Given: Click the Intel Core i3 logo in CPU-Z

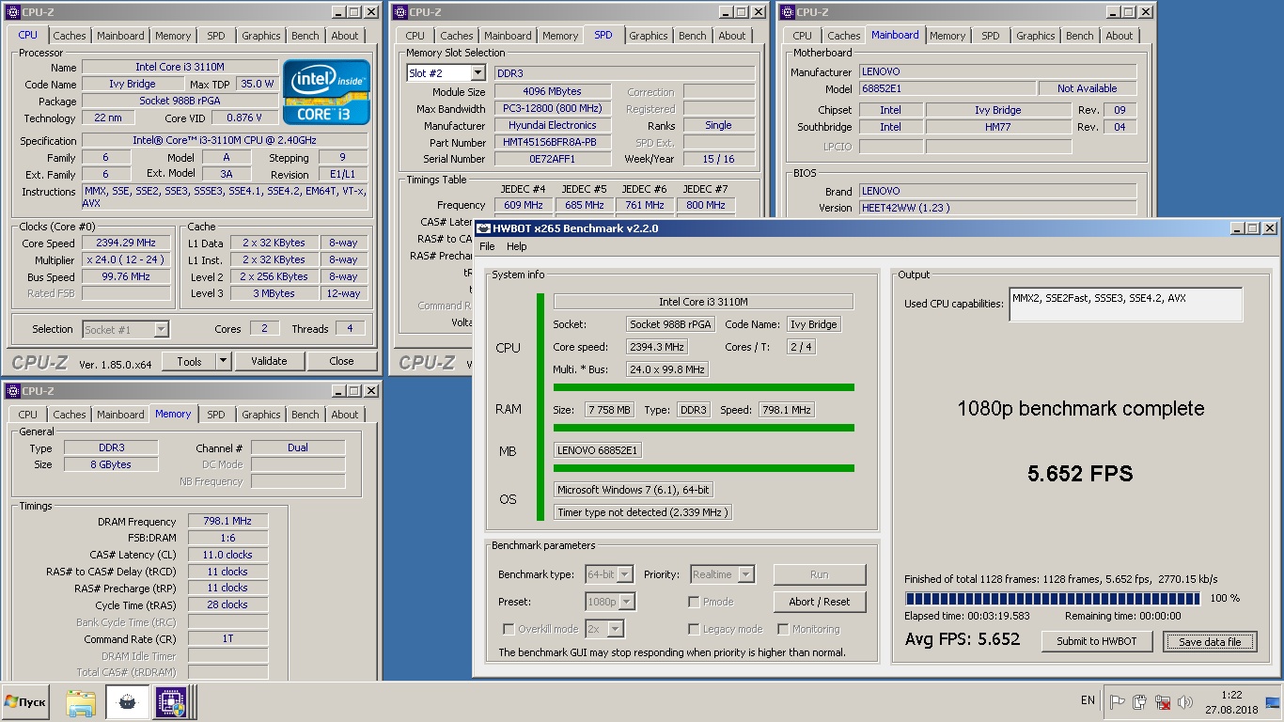Looking at the screenshot, I should pos(327,92).
